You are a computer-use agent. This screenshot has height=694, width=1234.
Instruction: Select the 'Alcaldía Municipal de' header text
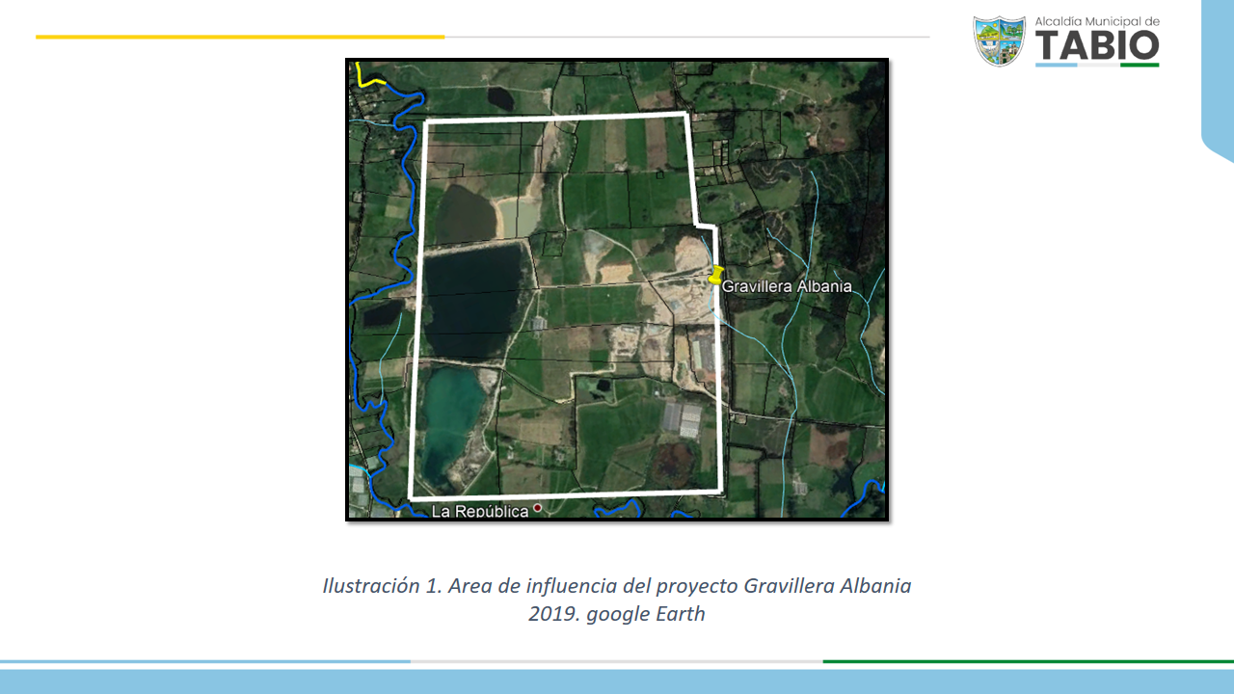(x=1097, y=21)
